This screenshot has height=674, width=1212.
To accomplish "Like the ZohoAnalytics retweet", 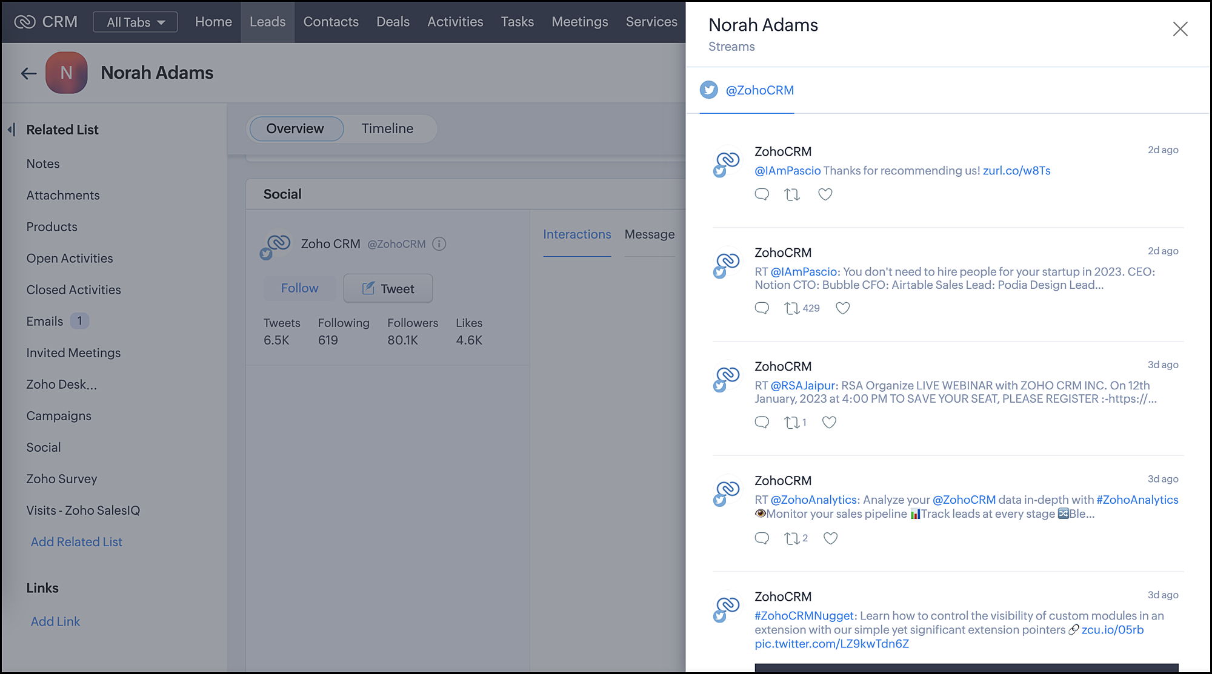I will (830, 538).
